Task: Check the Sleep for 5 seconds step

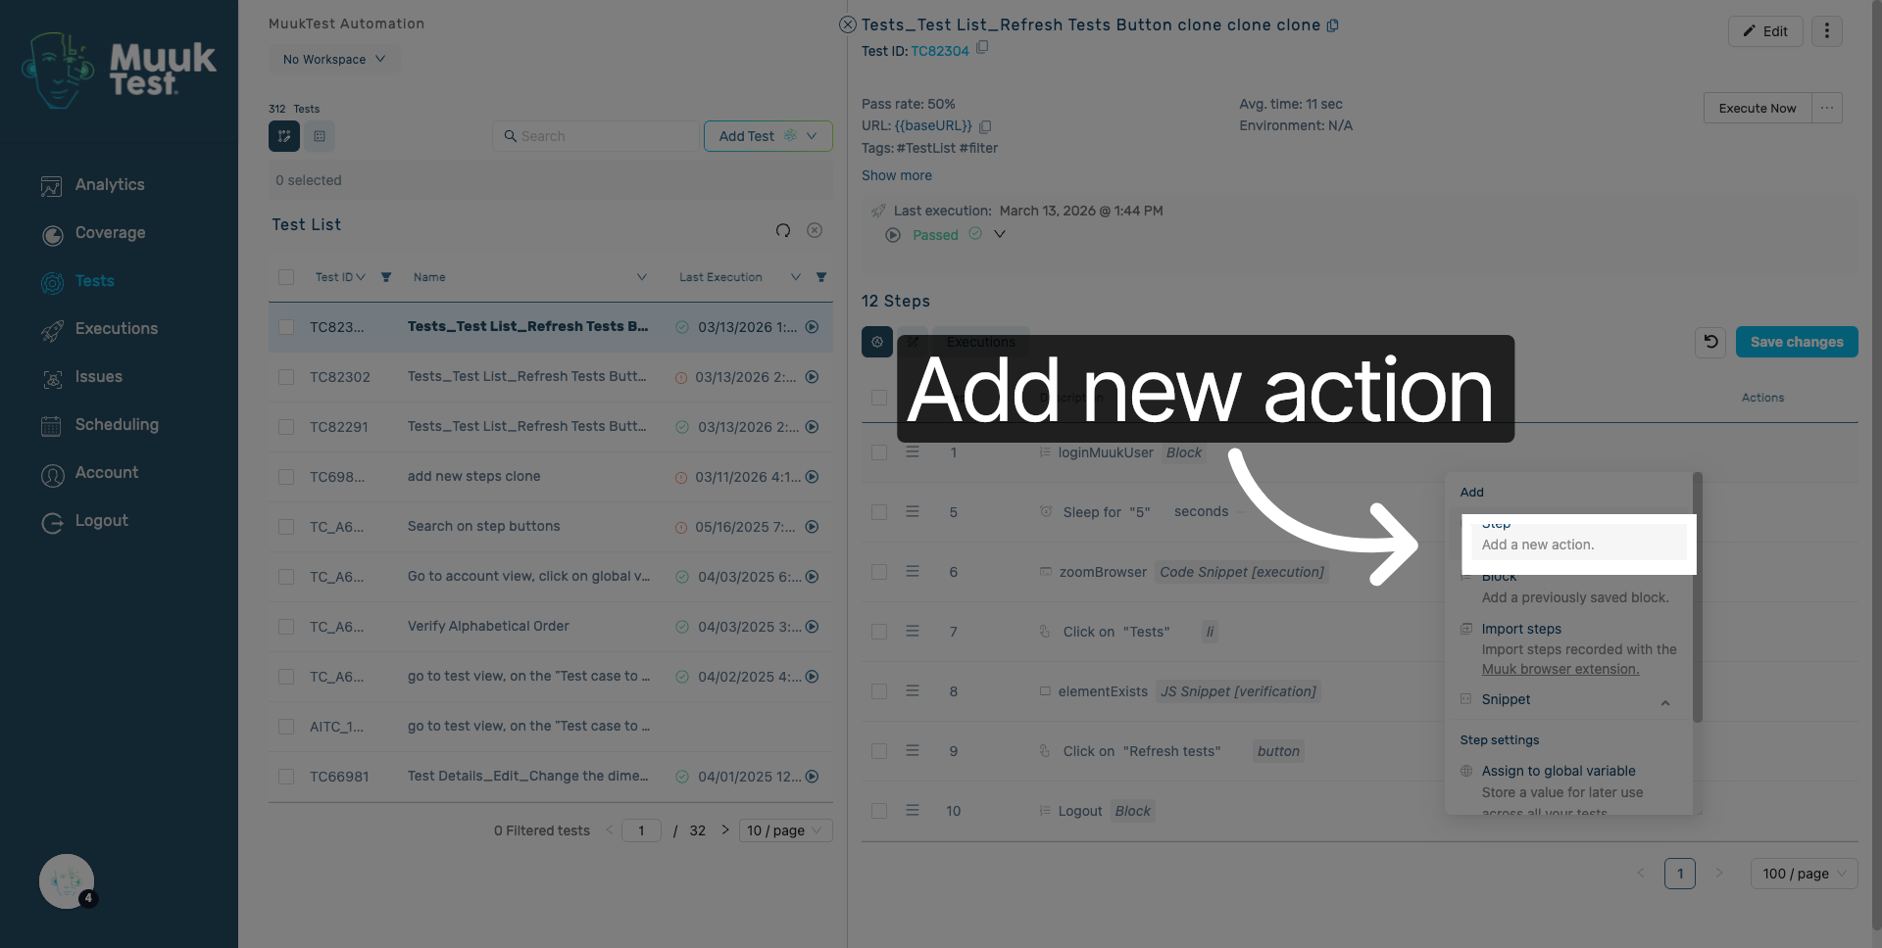Action: click(x=879, y=512)
